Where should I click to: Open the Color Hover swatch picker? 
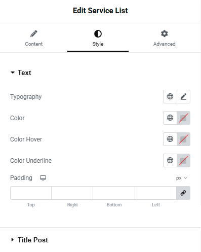[x=183, y=139]
